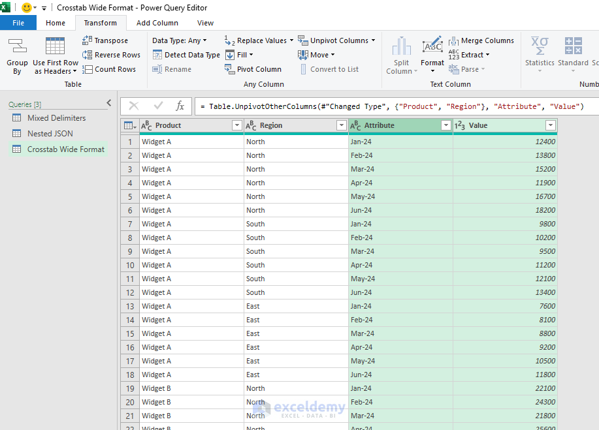The height and width of the screenshot is (430, 599).
Task: Open the Attribute column filter dropdown
Action: [445, 125]
